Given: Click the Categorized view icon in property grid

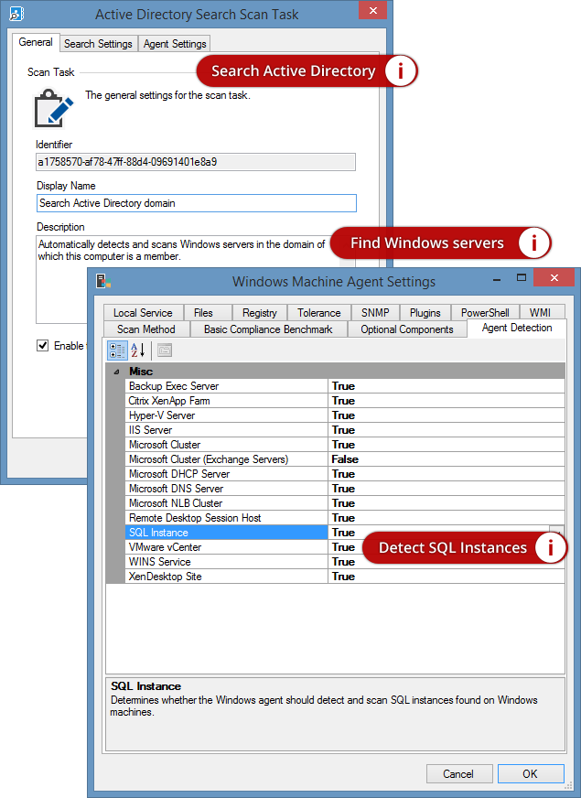Looking at the screenshot, I should point(117,350).
